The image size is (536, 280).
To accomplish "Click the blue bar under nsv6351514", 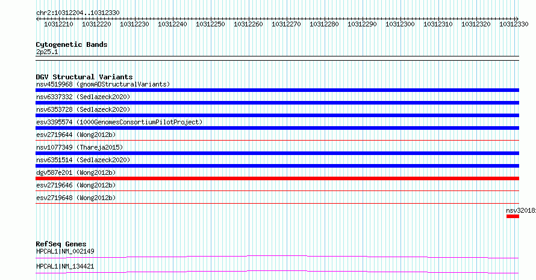I will [x=277, y=166].
